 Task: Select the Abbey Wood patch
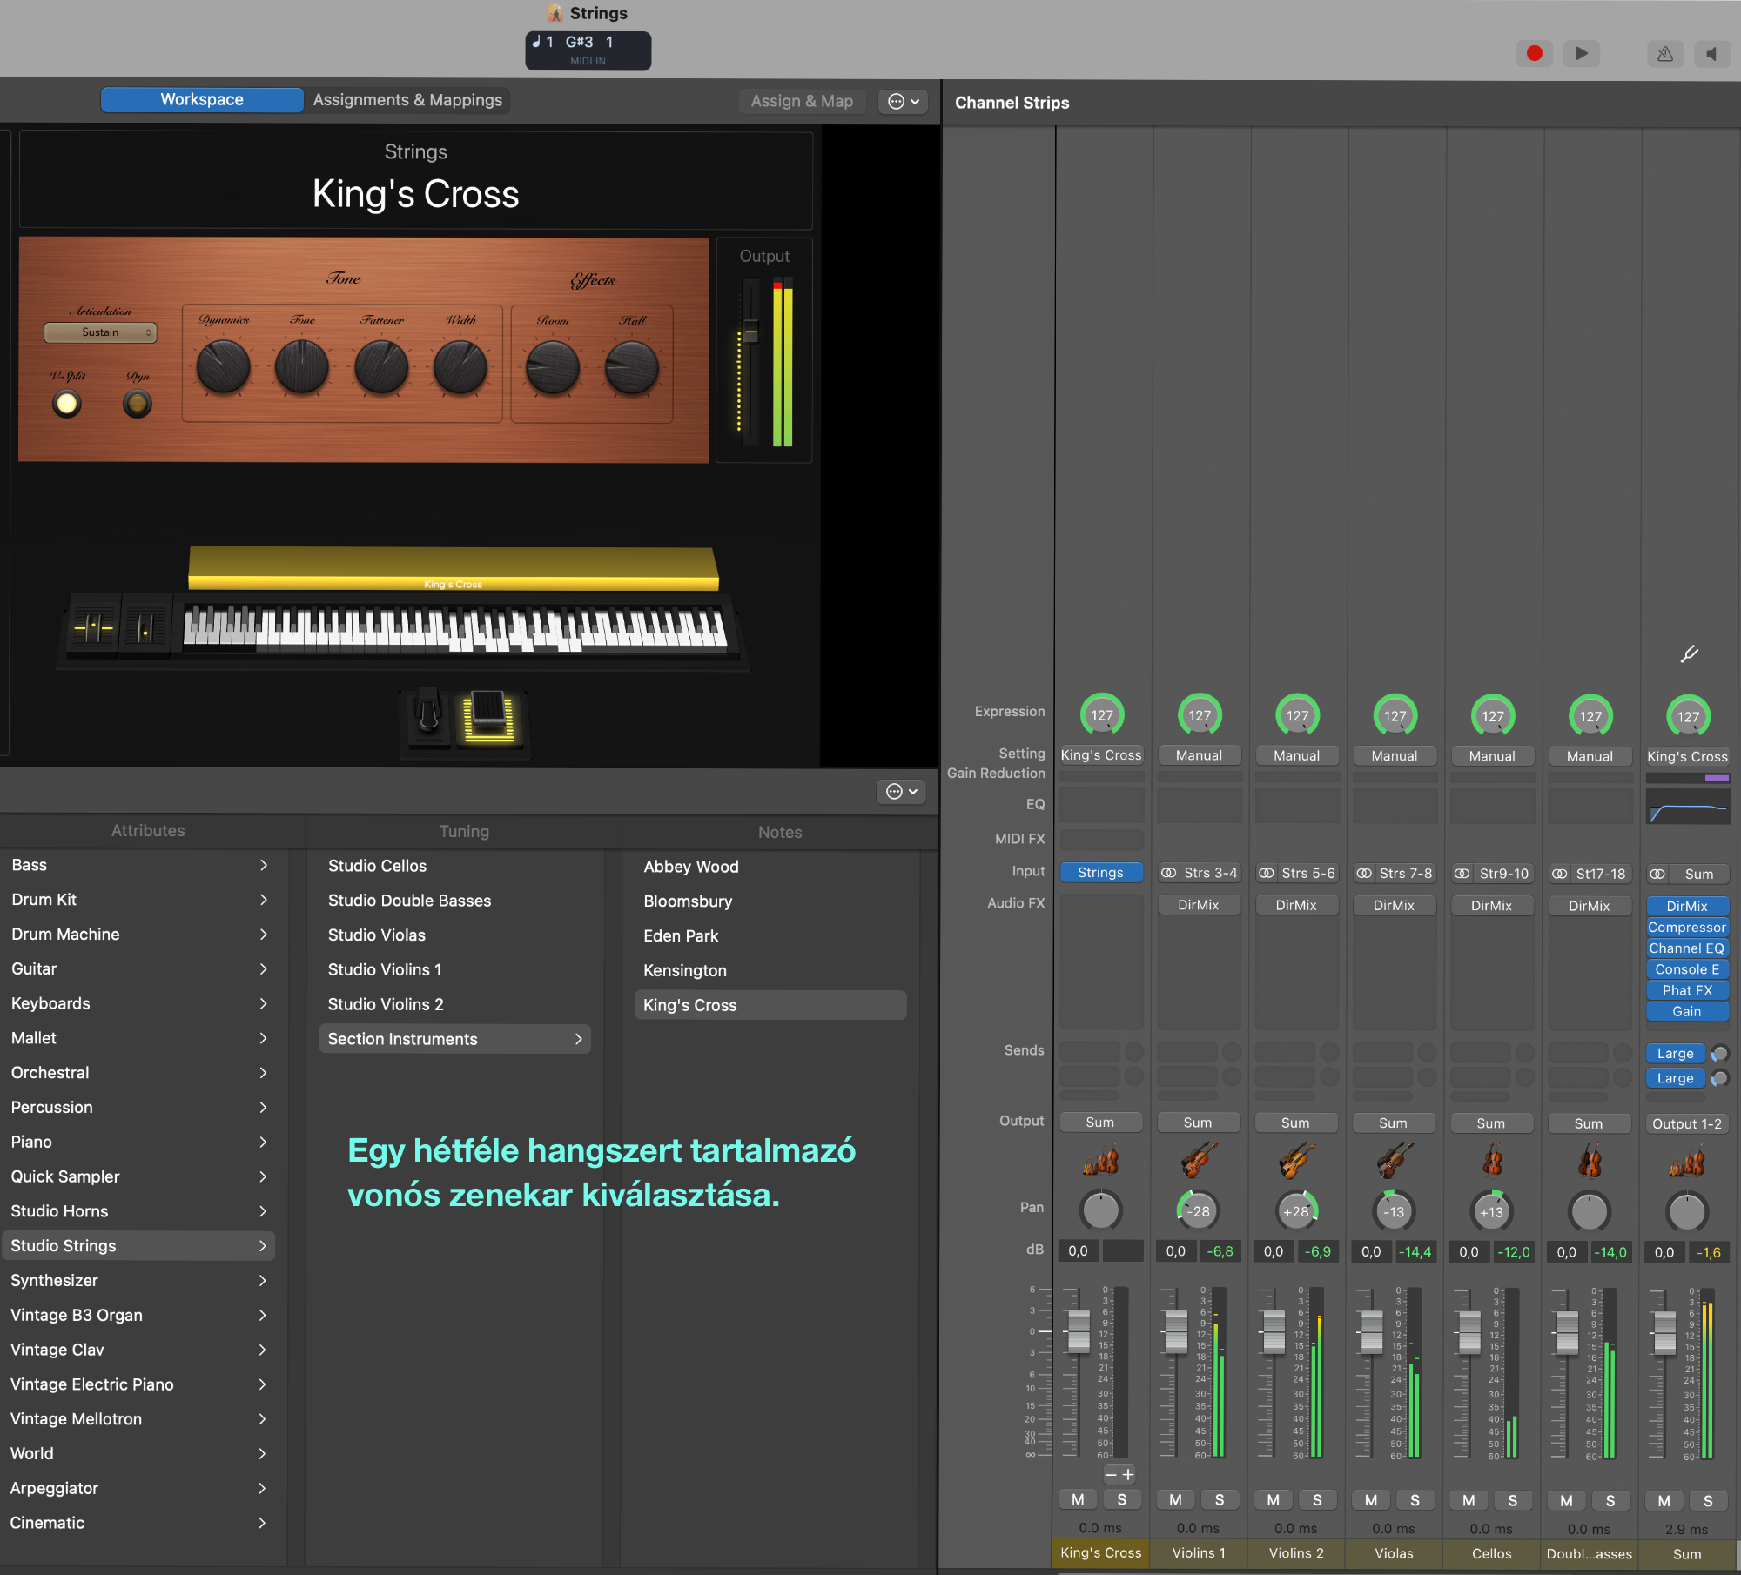point(770,867)
